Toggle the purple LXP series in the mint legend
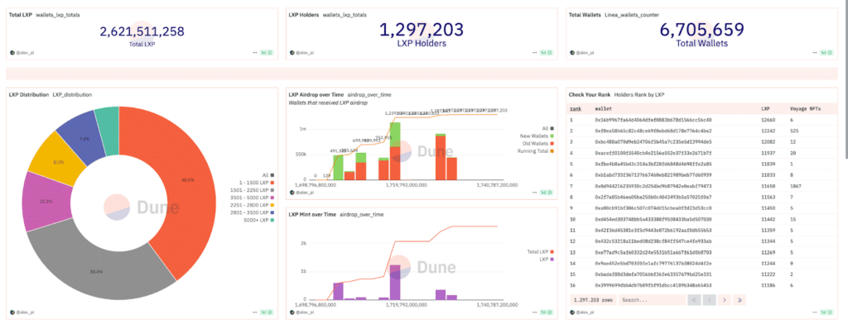The width and height of the screenshot is (848, 324). tap(547, 260)
